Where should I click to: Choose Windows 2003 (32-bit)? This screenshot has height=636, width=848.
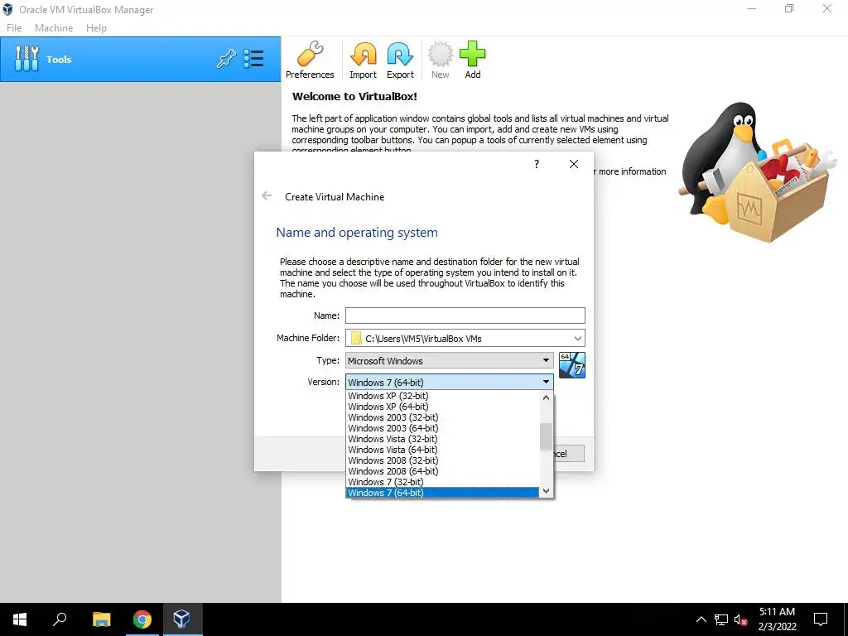tap(443, 417)
